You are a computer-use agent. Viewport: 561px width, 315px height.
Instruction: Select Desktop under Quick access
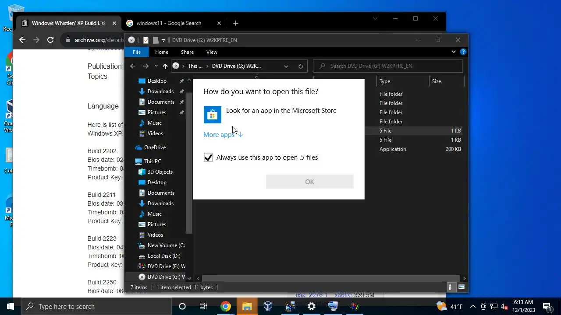[x=157, y=81]
